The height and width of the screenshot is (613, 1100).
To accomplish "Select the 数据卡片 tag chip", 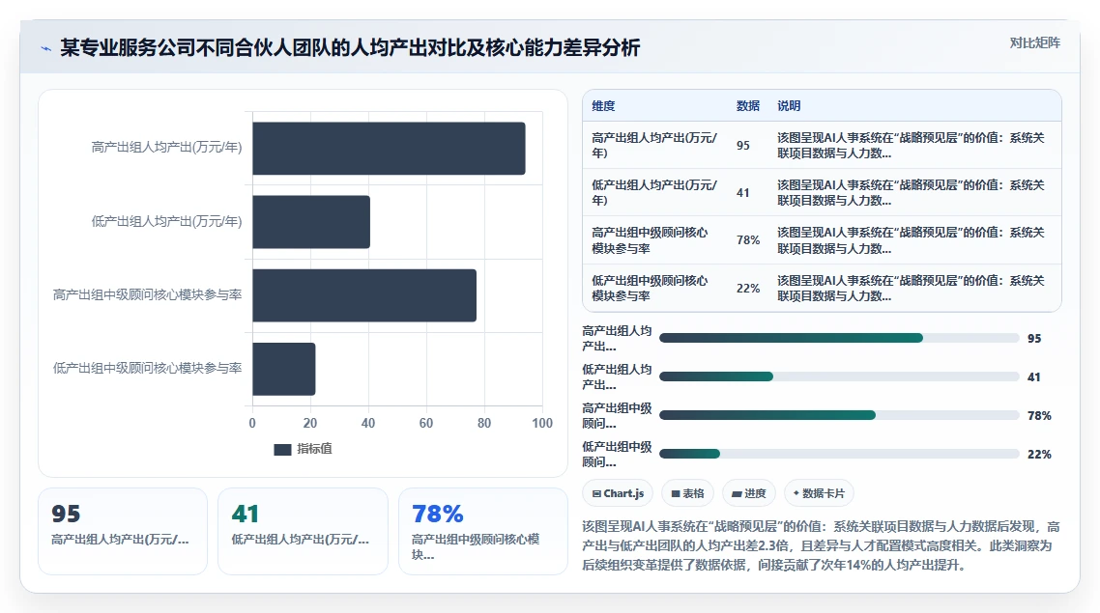I will [819, 493].
